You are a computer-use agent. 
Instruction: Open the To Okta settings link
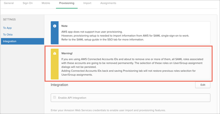pos(8,35)
